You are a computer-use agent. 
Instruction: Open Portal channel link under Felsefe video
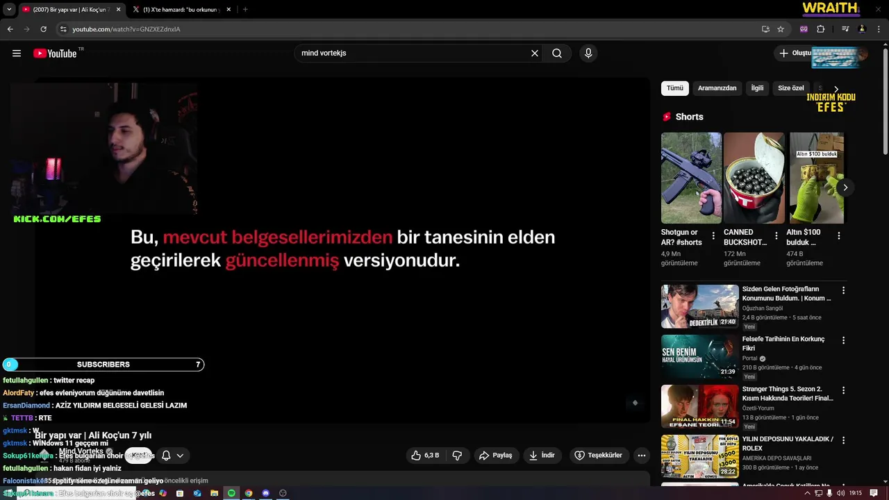[749, 358]
